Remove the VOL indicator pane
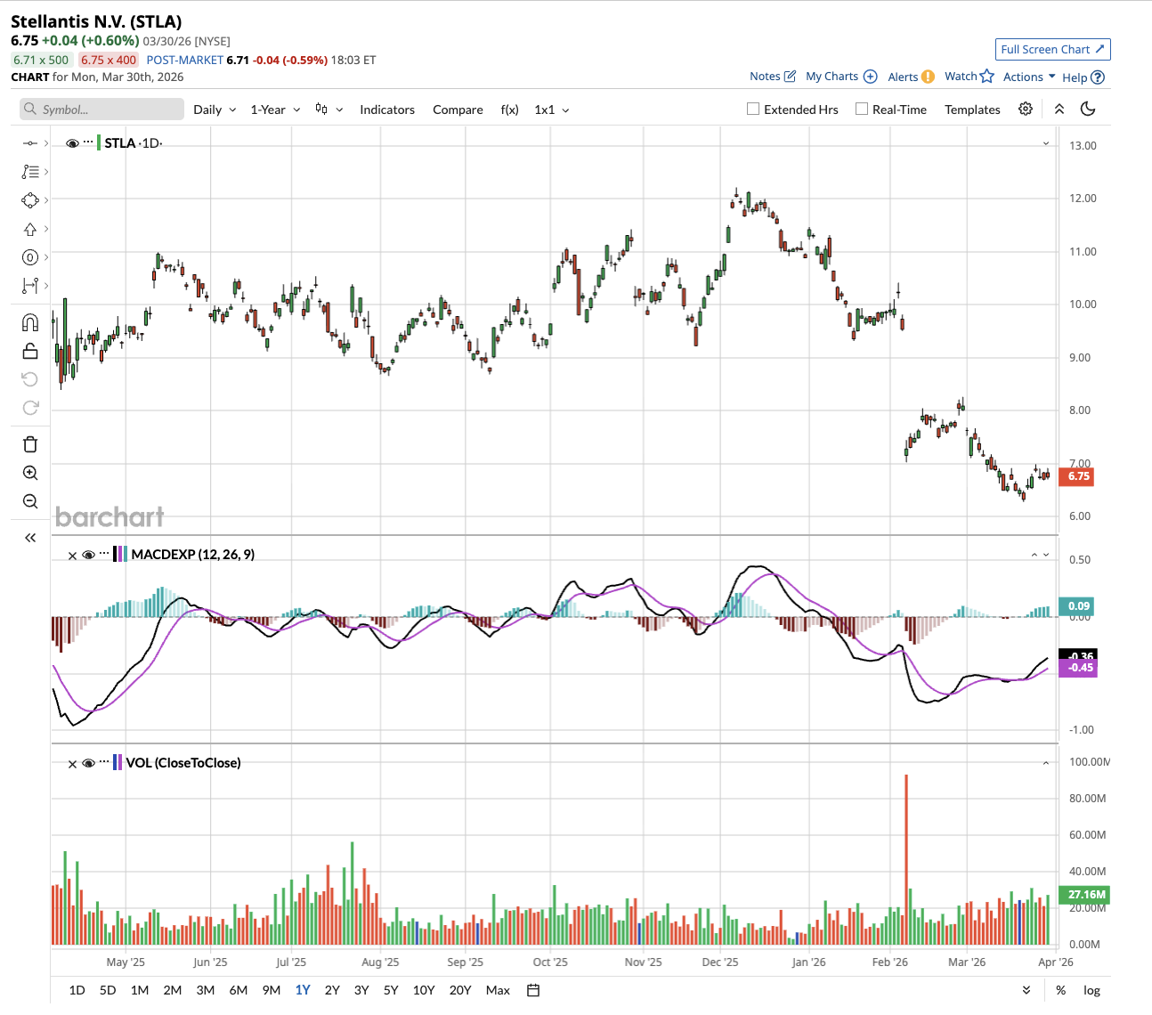Viewport: 1152px width, 1015px height. pos(72,764)
